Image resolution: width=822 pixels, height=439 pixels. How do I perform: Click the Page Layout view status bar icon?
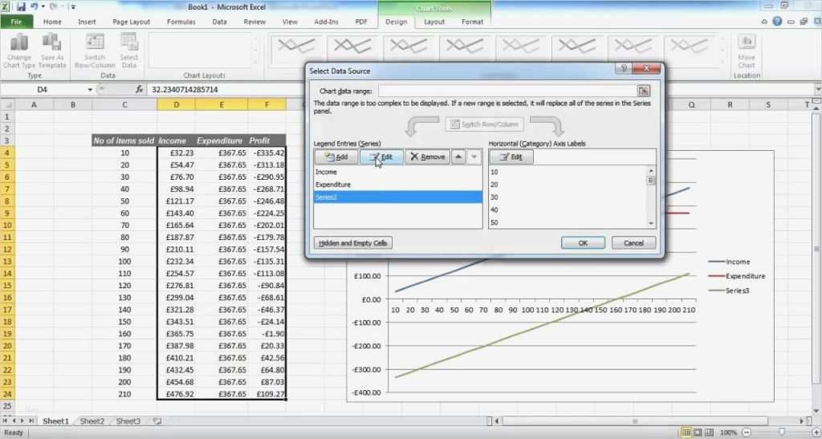click(698, 433)
